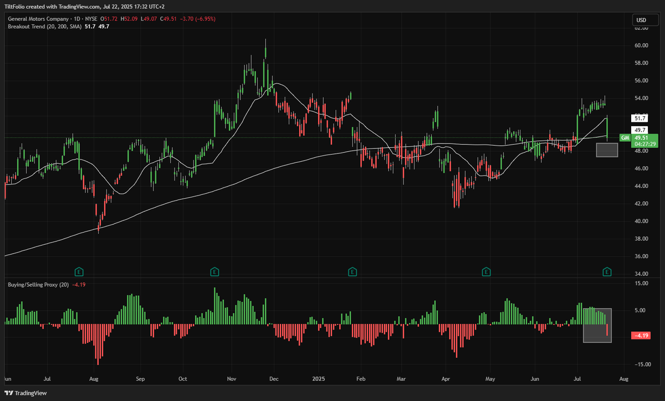Click the green GM 49.51 price label

pos(638,141)
